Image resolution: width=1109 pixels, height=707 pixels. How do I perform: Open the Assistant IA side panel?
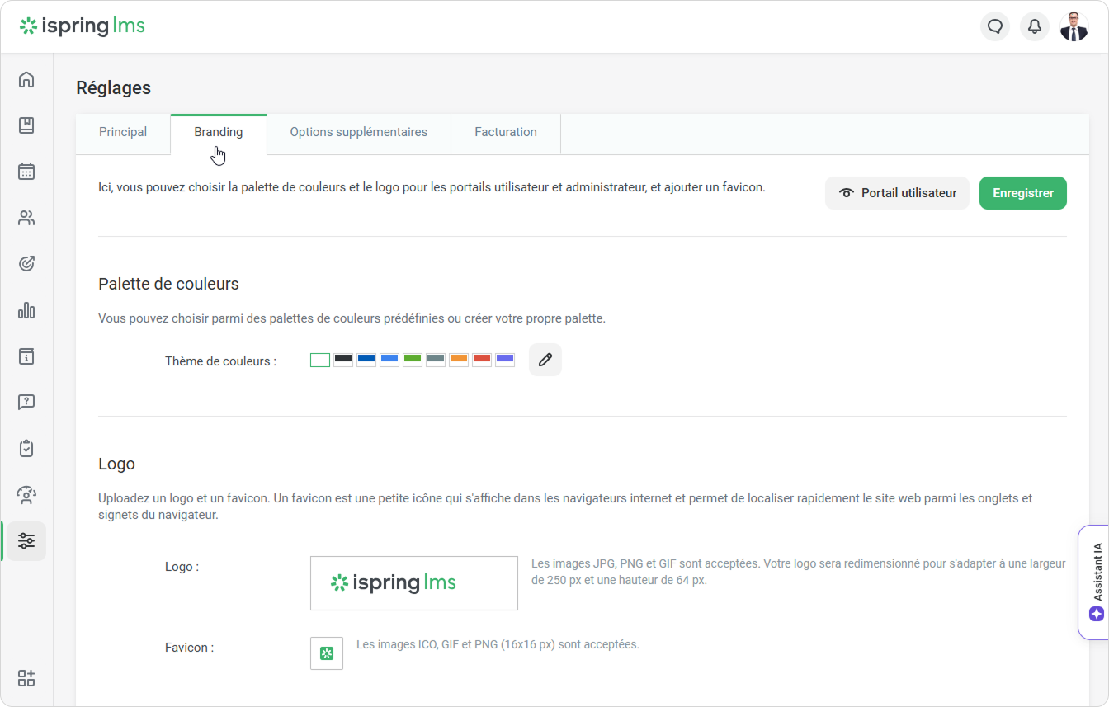tap(1096, 582)
